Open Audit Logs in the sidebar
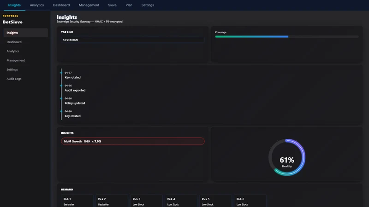 [x=26, y=79]
